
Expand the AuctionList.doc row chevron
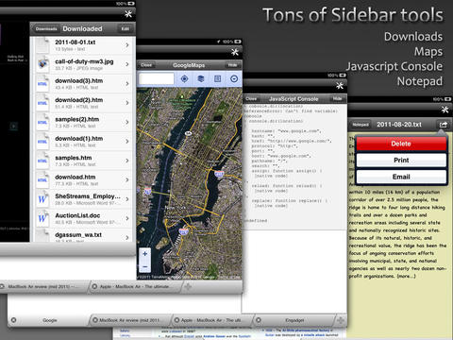coord(127,218)
